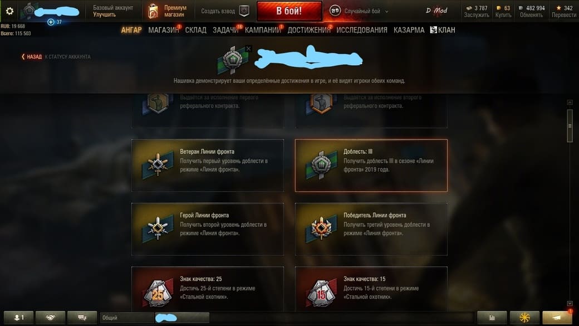Click the red В бой! button
579x326 pixels.
(x=289, y=11)
